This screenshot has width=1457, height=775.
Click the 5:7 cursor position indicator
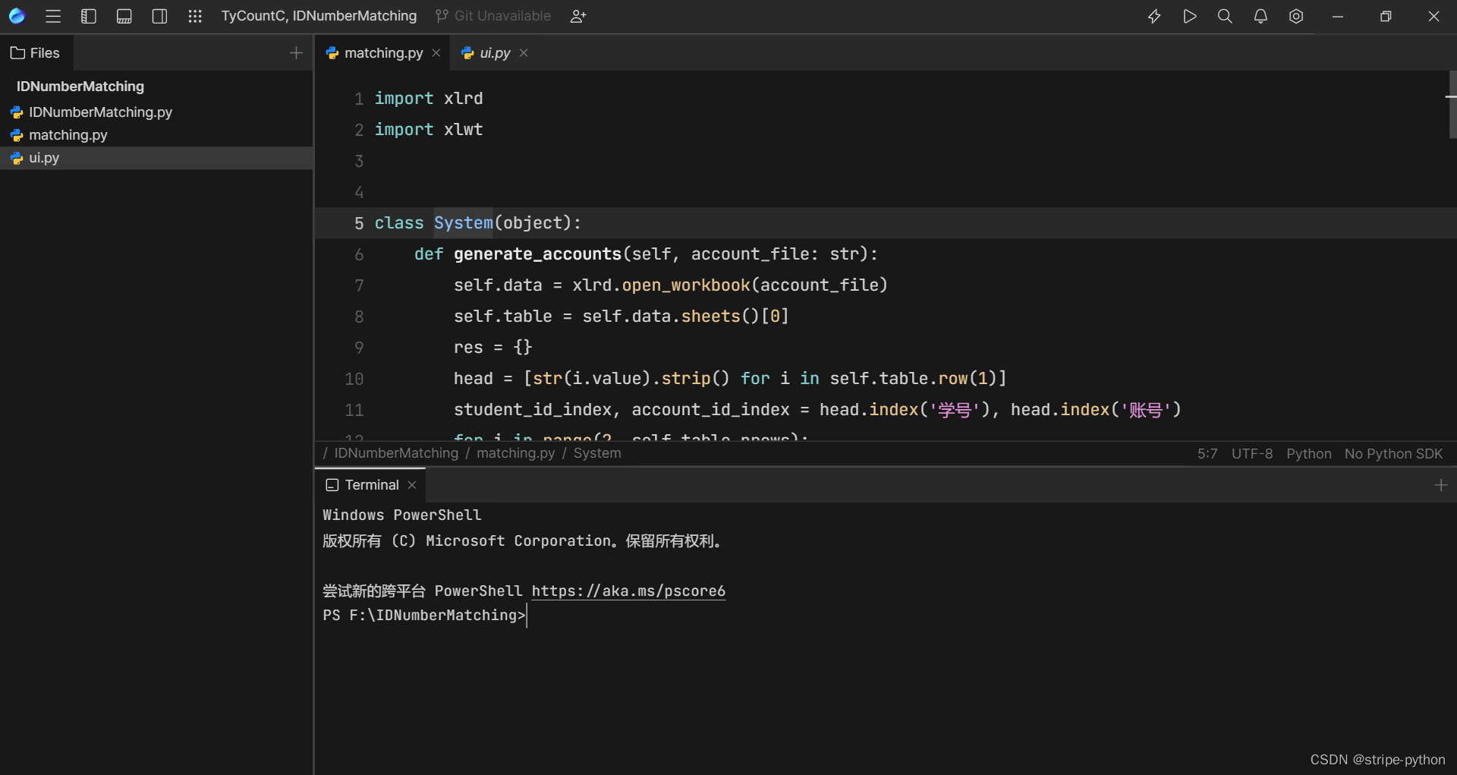tap(1207, 454)
